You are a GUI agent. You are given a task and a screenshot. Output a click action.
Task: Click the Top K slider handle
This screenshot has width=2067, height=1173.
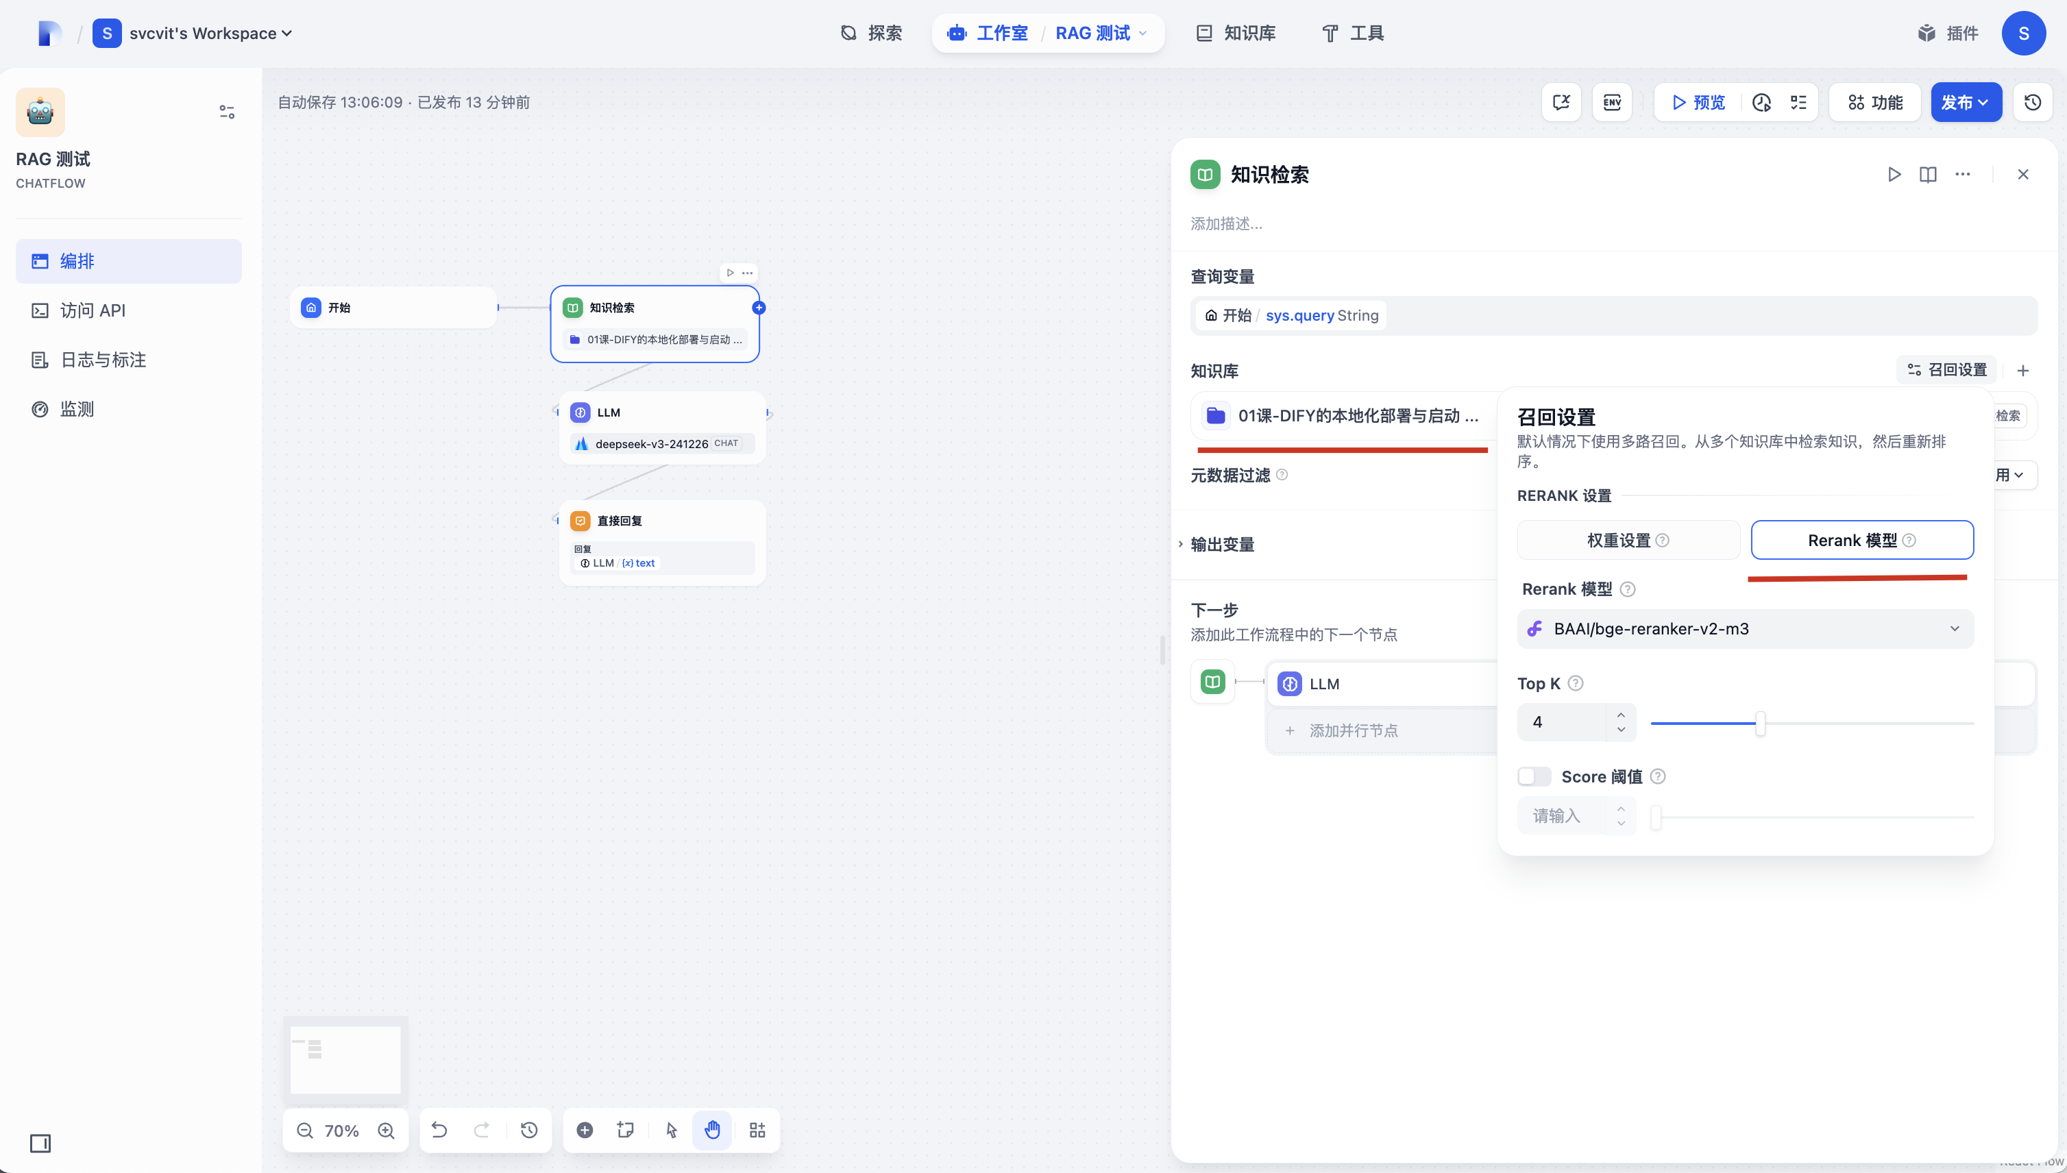1760,723
